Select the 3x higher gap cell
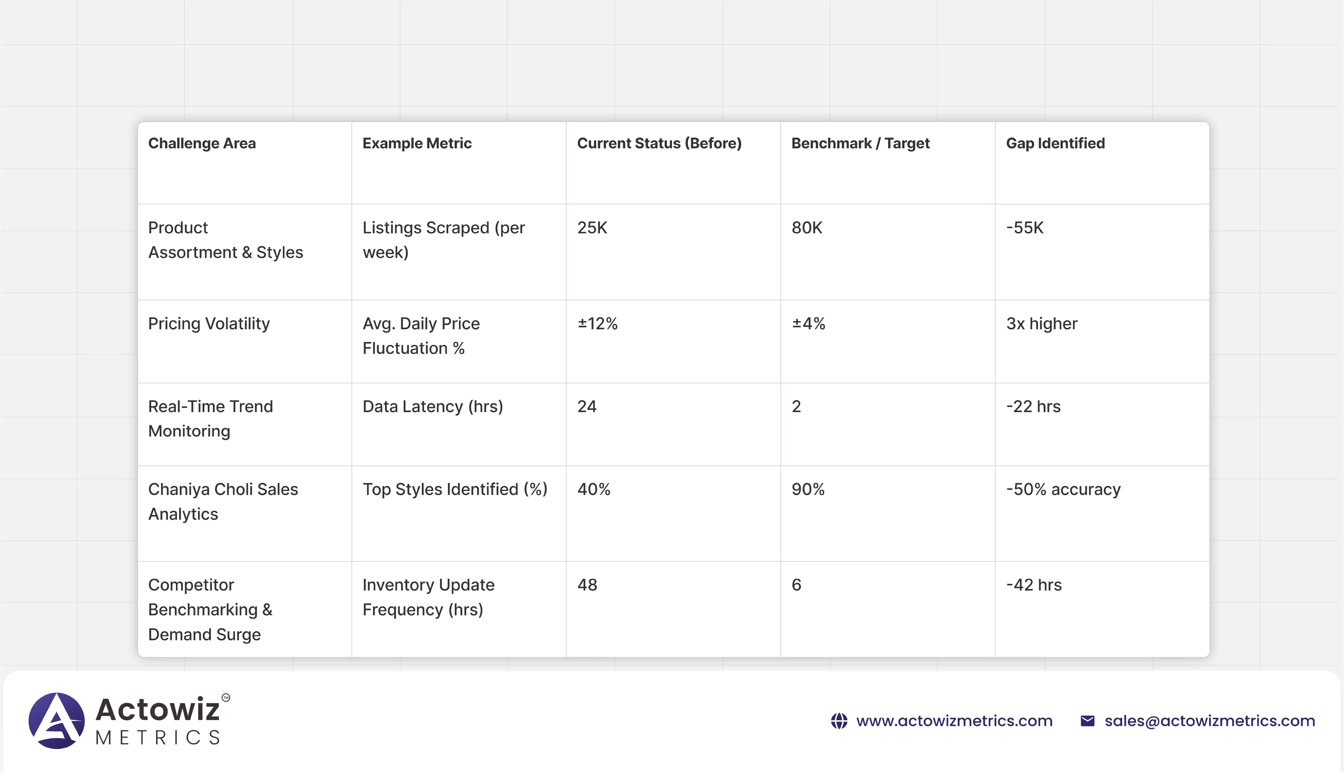The height and width of the screenshot is (772, 1344). click(x=1041, y=323)
